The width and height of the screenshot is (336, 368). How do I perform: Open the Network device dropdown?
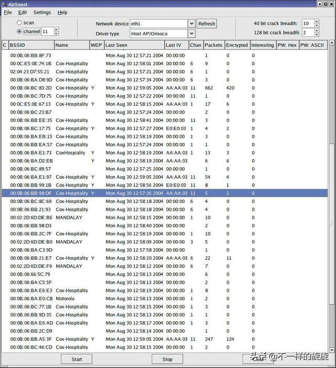191,24
